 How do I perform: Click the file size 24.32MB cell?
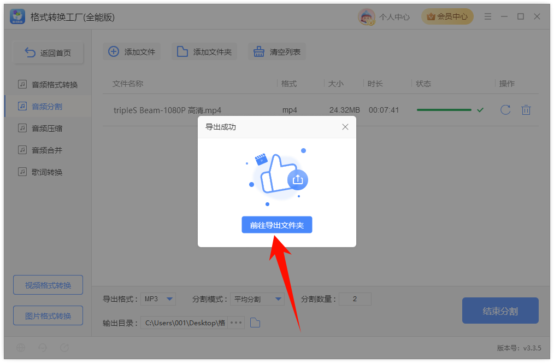[x=345, y=110]
